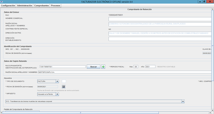Open the Procesos menu
Image resolution: width=214 pixels, height=114 pixels.
coord(55,6)
